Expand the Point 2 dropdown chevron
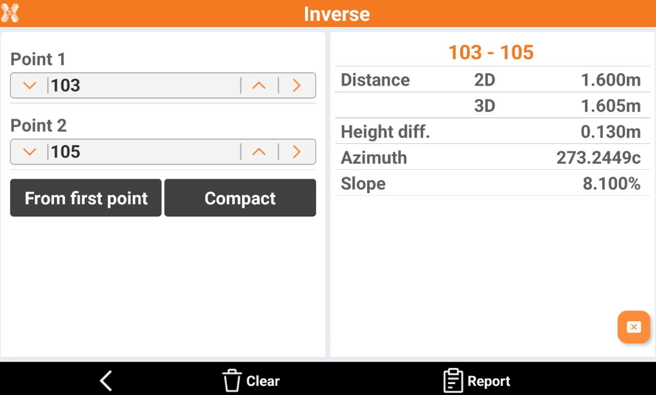This screenshot has height=395, width=656. [x=30, y=152]
